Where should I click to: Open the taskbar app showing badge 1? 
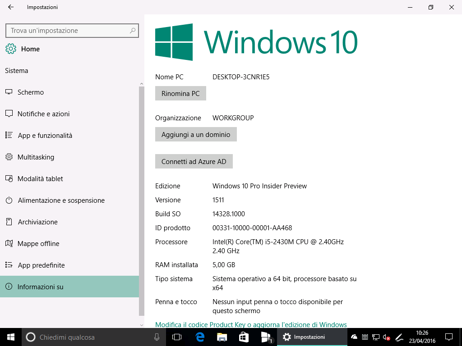266,337
